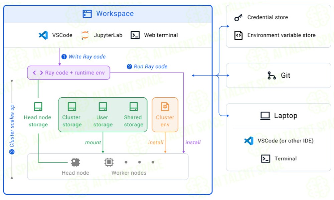Click the orange 'install' label

(156, 142)
